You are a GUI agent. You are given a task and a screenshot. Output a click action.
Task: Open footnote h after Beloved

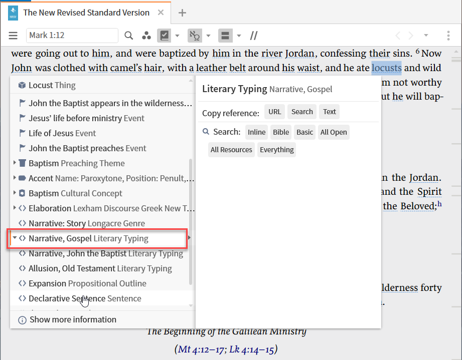439,204
